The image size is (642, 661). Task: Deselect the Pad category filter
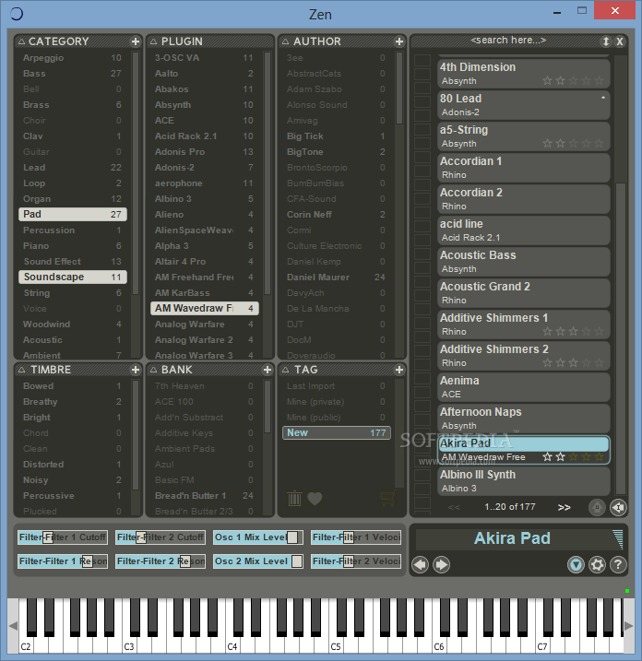point(73,214)
